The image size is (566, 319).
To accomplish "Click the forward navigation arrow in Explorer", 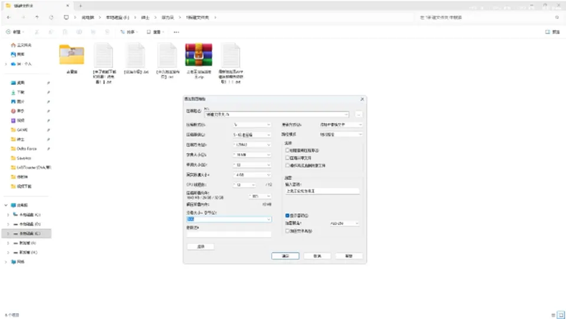I will pyautogui.click(x=23, y=17).
